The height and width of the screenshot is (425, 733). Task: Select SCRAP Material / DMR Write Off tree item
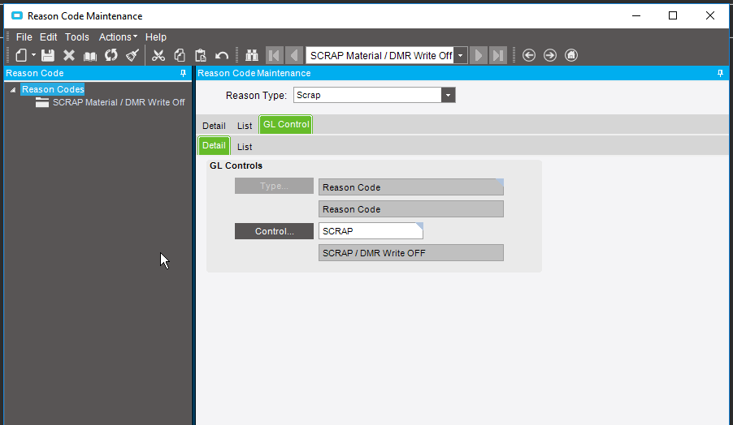(119, 102)
